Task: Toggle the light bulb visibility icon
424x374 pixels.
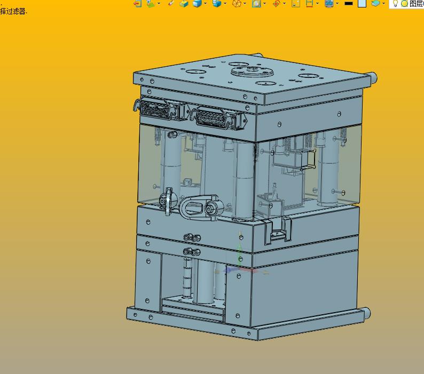Action: click(x=395, y=4)
